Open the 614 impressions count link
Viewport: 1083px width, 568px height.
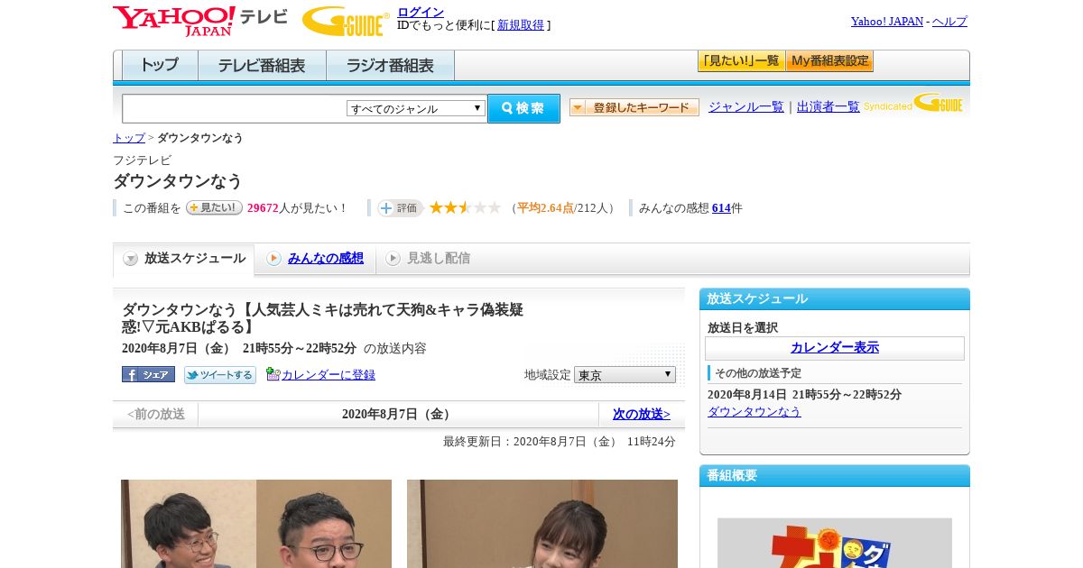click(x=721, y=207)
